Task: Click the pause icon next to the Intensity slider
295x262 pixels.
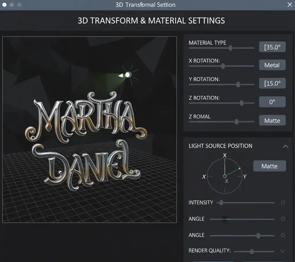Action: 283,203
